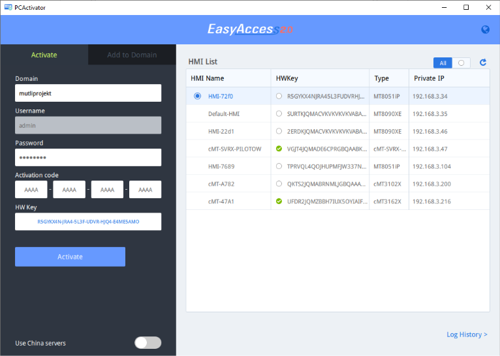Select the Default-HMI row name
The width and height of the screenshot is (500, 356).
pyautogui.click(x=224, y=113)
